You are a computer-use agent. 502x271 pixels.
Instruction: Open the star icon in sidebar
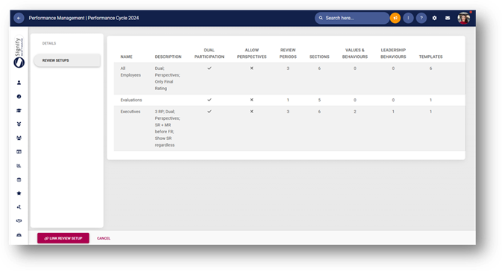pyautogui.click(x=19, y=194)
